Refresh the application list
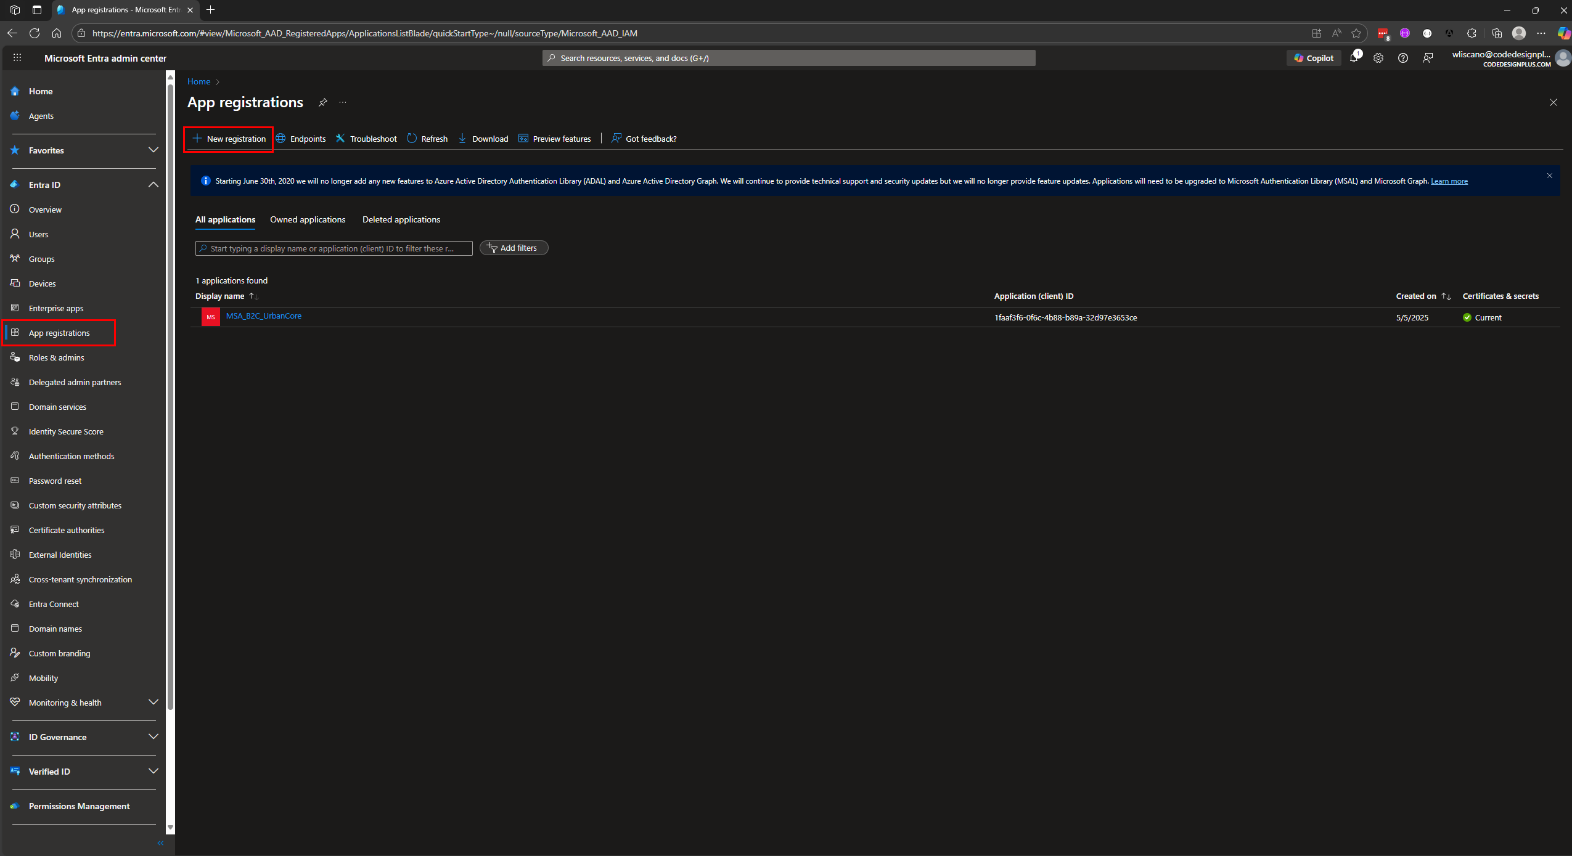Image resolution: width=1572 pixels, height=856 pixels. 427,139
